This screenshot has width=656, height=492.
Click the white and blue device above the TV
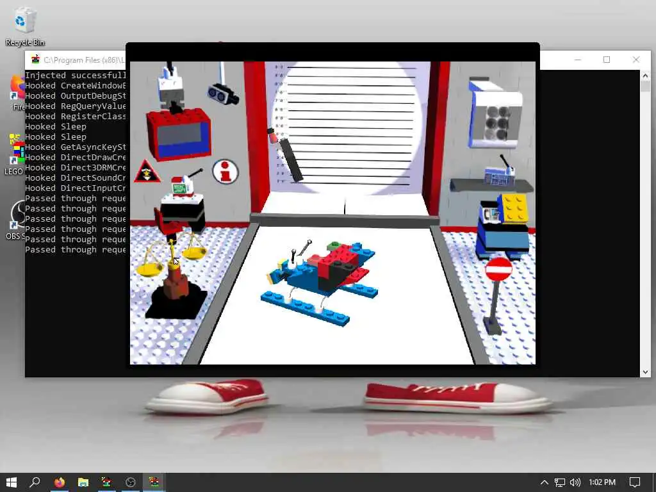(170, 87)
